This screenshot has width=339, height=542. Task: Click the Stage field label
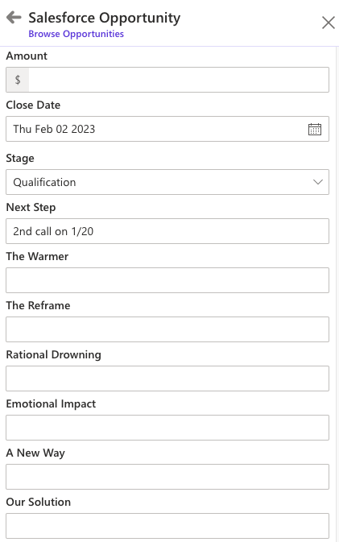pos(20,159)
